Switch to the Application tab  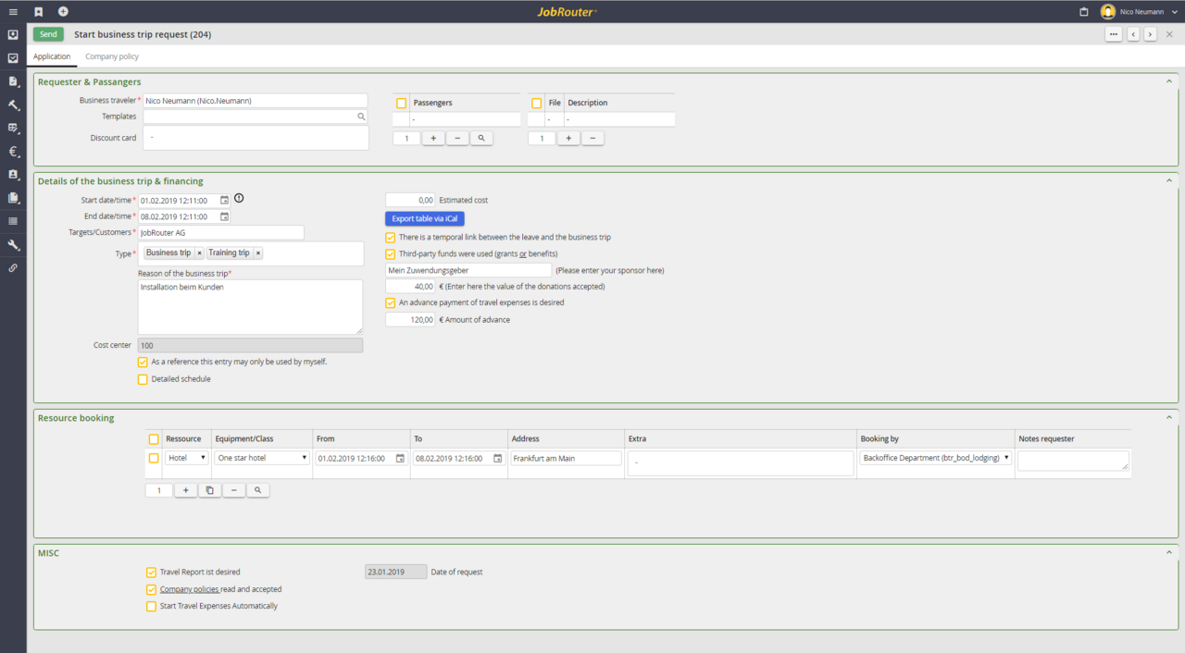pyautogui.click(x=52, y=56)
